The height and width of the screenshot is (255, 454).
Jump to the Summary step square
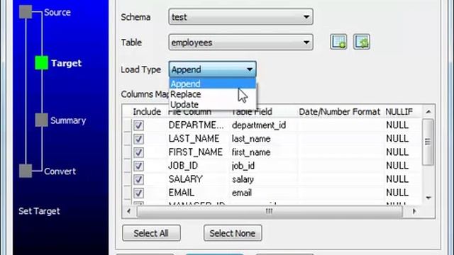point(41,120)
